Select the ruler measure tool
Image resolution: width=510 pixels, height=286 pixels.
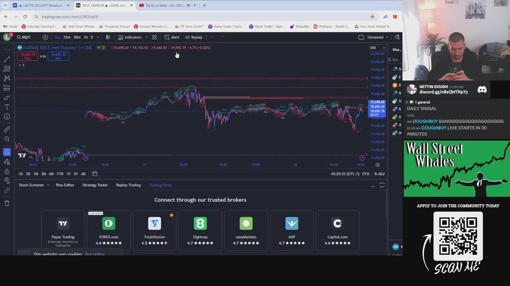coord(7,129)
